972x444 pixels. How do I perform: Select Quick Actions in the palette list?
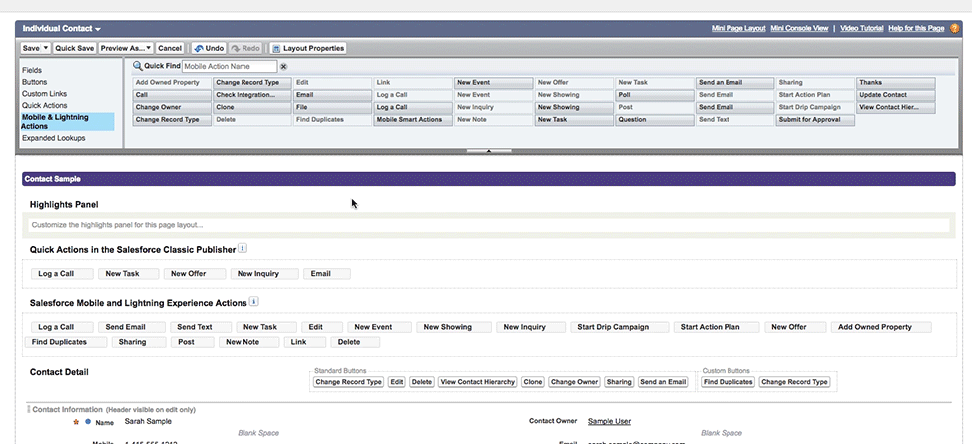45,105
